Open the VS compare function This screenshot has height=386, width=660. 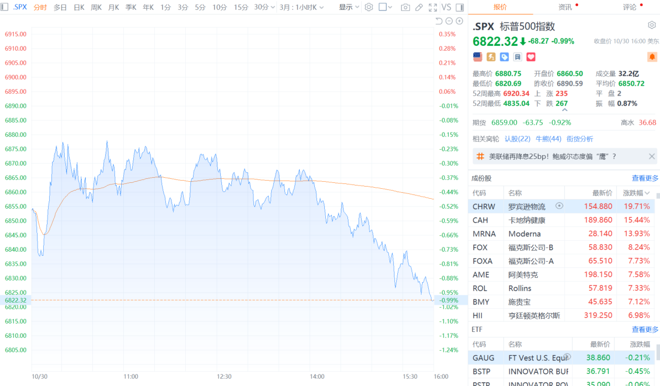[446, 7]
